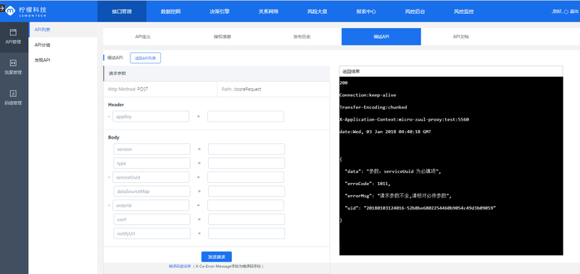
Task: Click the dataSourceMap name field
Action: click(x=152, y=191)
